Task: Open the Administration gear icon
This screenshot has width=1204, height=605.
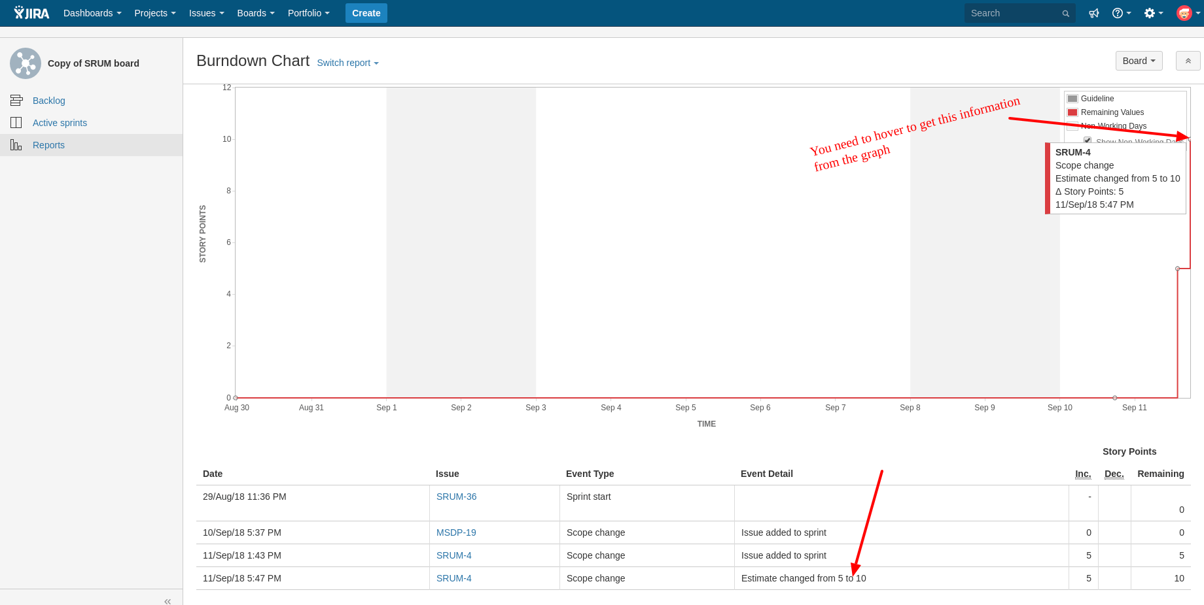Action: tap(1150, 13)
